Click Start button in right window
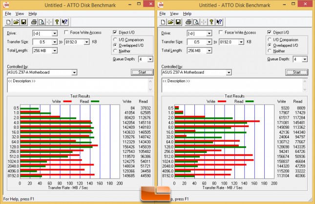The image size is (315, 204). [x=297, y=72]
